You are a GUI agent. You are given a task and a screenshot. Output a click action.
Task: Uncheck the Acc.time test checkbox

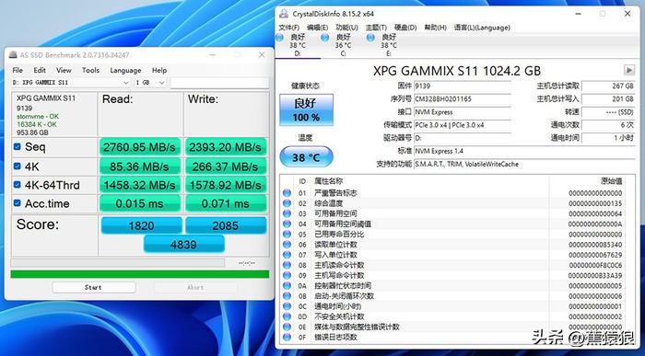[17, 203]
